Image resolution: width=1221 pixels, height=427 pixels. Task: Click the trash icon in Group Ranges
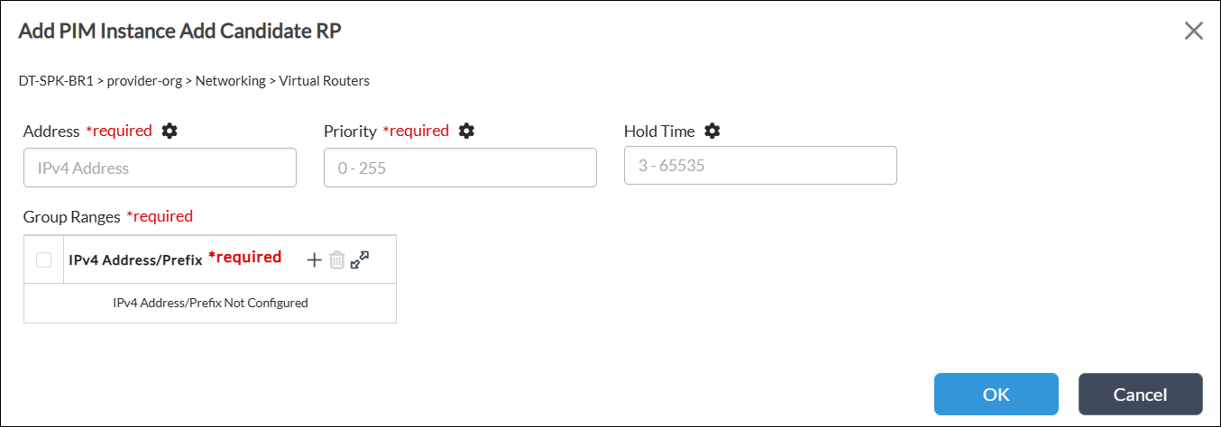pyautogui.click(x=336, y=259)
